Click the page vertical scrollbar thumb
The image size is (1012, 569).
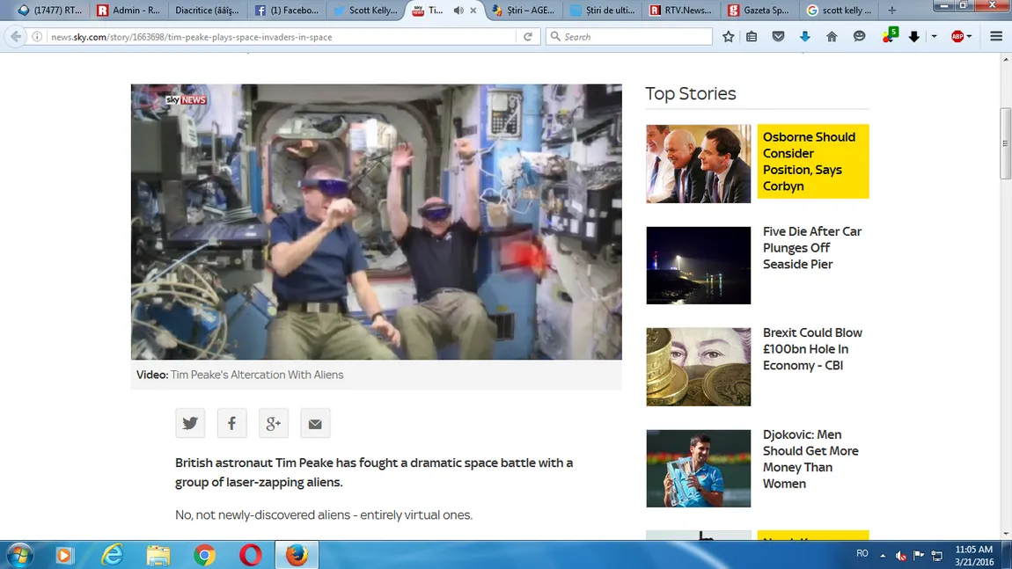pyautogui.click(x=1006, y=144)
